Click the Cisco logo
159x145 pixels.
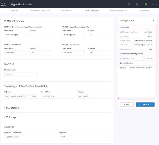(4, 4)
